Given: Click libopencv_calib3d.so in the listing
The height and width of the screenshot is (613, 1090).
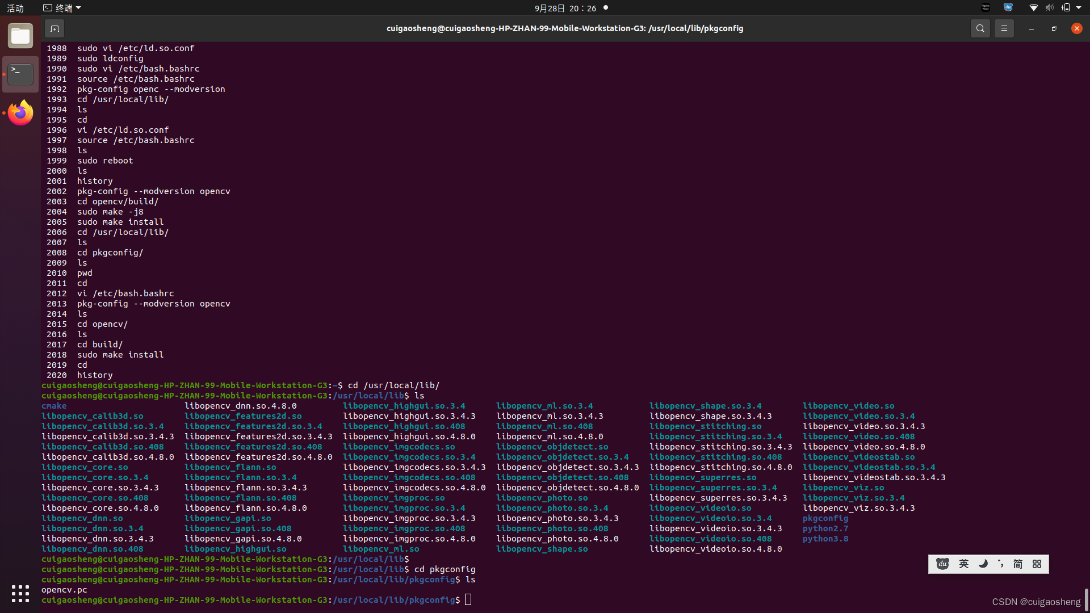Looking at the screenshot, I should pyautogui.click(x=93, y=416).
